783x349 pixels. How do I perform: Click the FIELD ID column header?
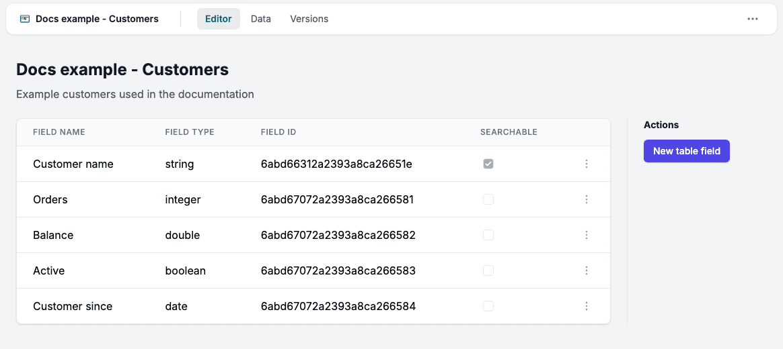coord(278,132)
